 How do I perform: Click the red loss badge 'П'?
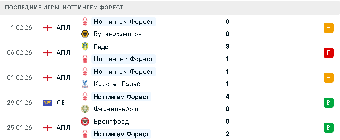328,53
